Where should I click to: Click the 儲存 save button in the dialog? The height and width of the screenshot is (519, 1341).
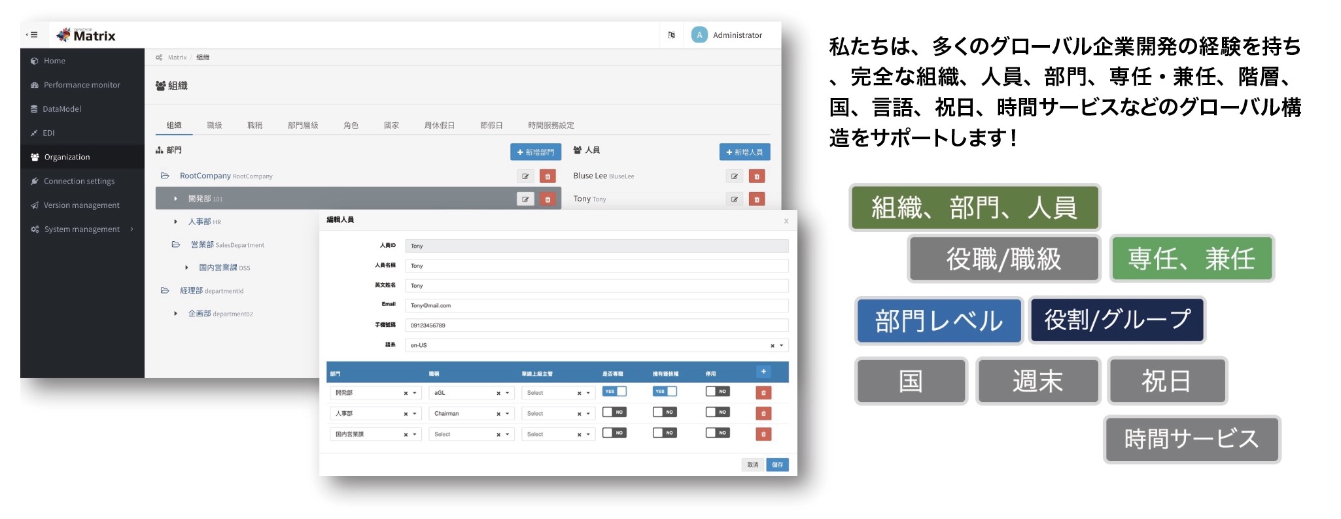[x=777, y=465]
